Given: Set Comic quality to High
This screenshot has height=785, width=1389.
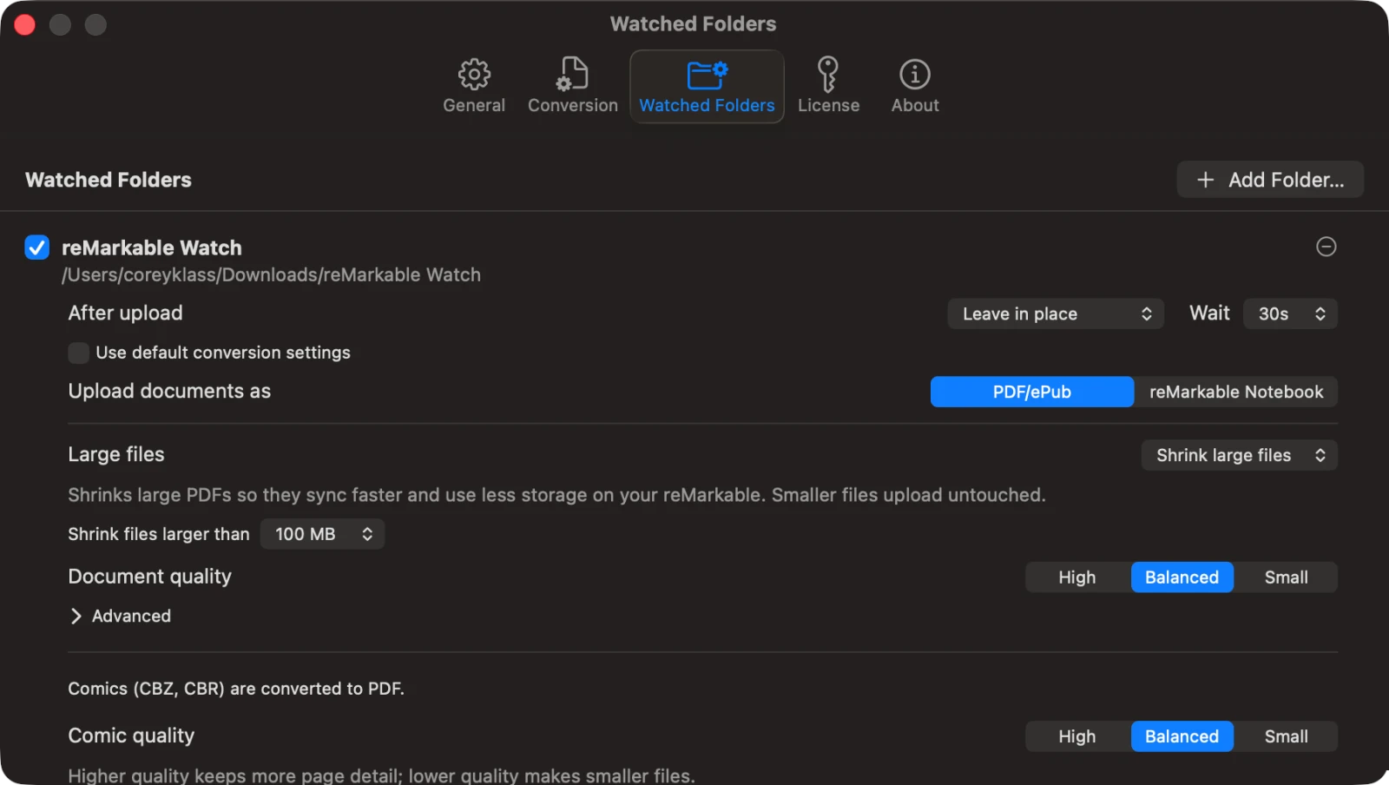Looking at the screenshot, I should point(1077,736).
